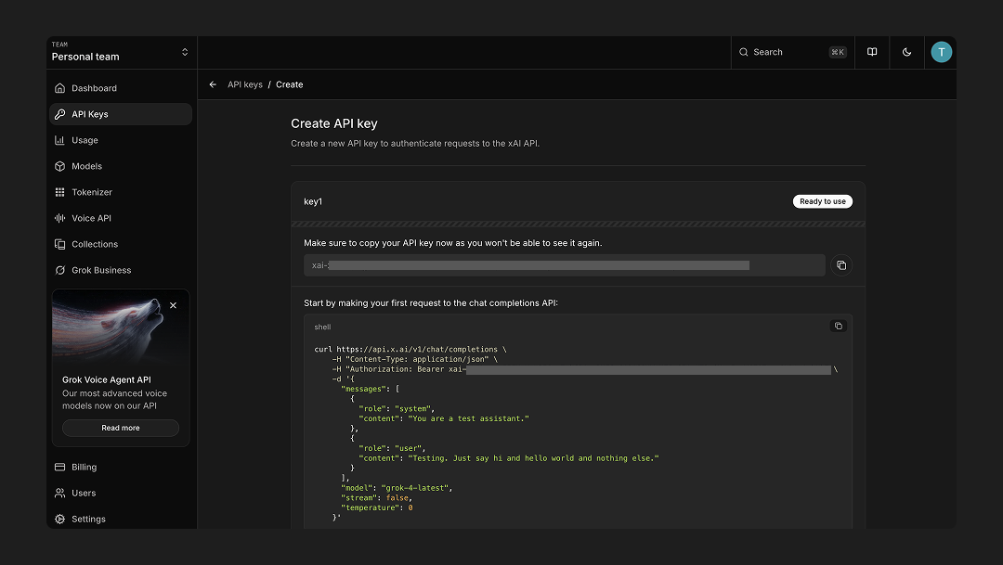
Task: Select the API Keys key icon
Action: 60,114
